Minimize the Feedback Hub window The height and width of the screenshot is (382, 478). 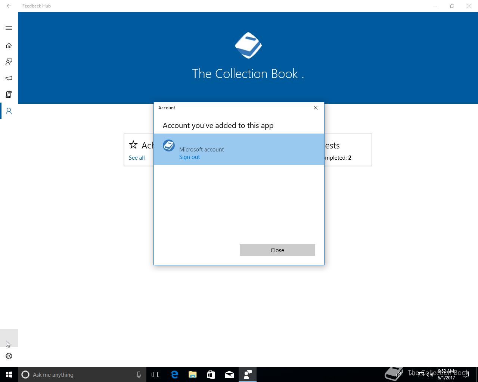[435, 6]
